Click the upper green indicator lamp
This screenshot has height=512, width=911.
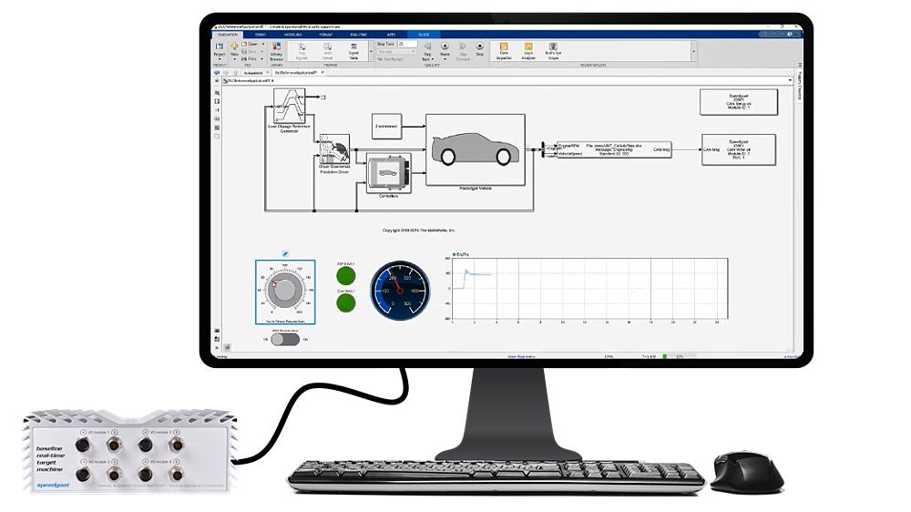[x=346, y=275]
